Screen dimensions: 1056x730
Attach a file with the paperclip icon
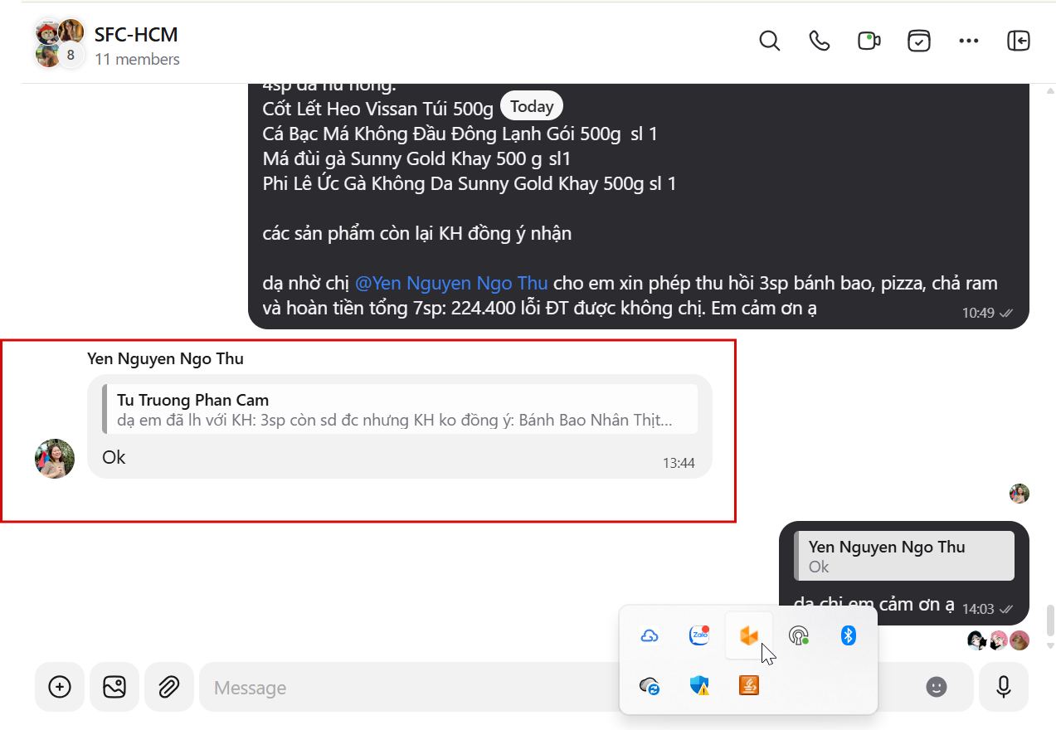169,687
